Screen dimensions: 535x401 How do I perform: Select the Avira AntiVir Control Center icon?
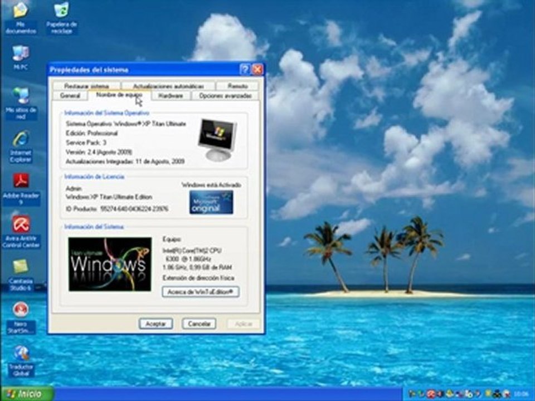coord(21,232)
